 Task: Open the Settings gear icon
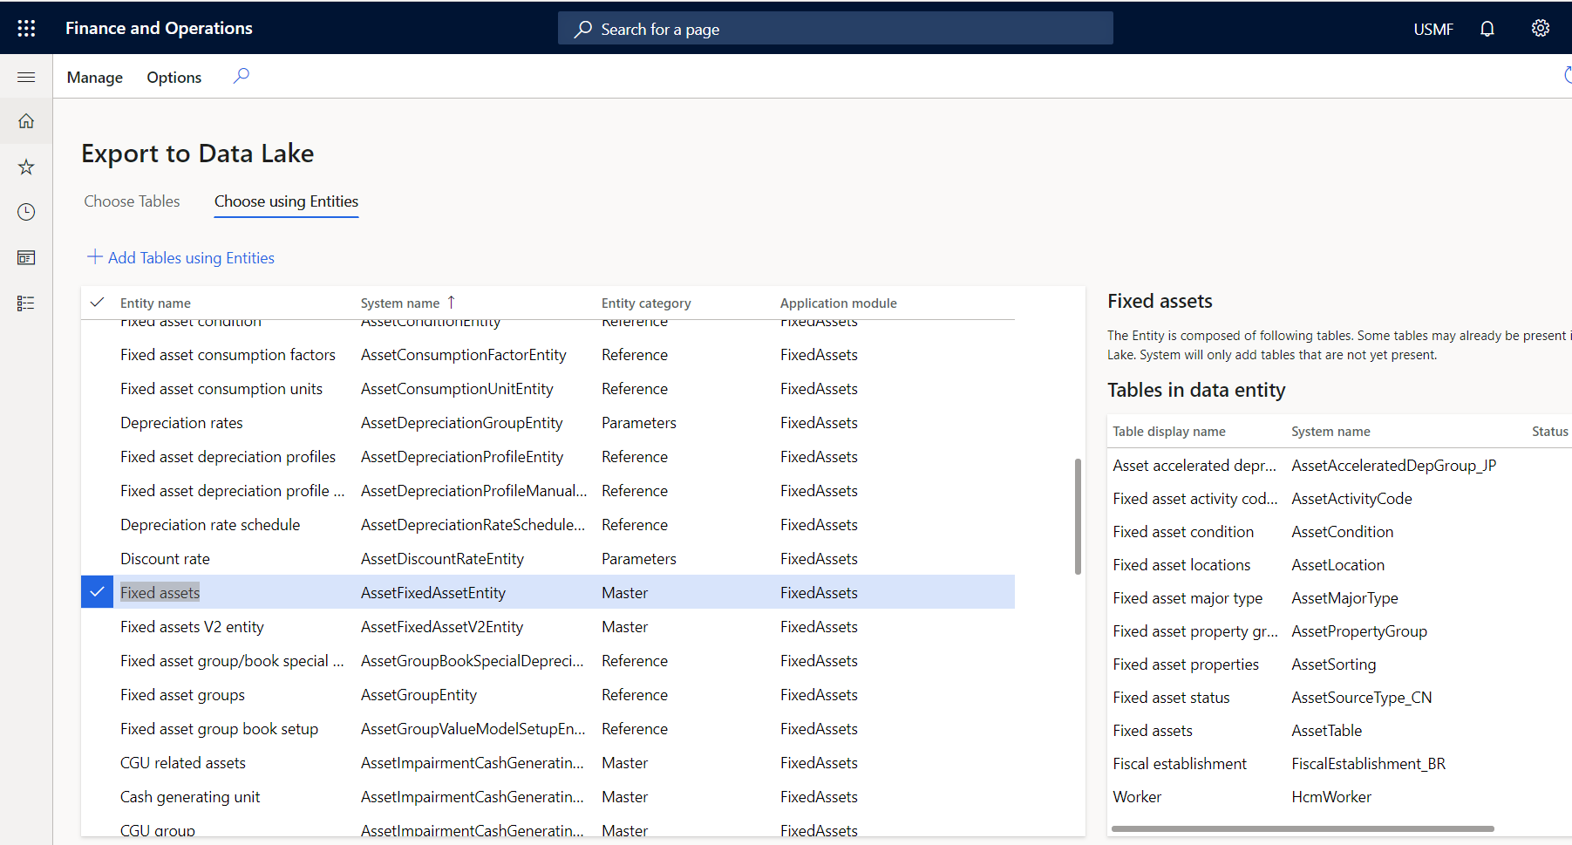1540,28
